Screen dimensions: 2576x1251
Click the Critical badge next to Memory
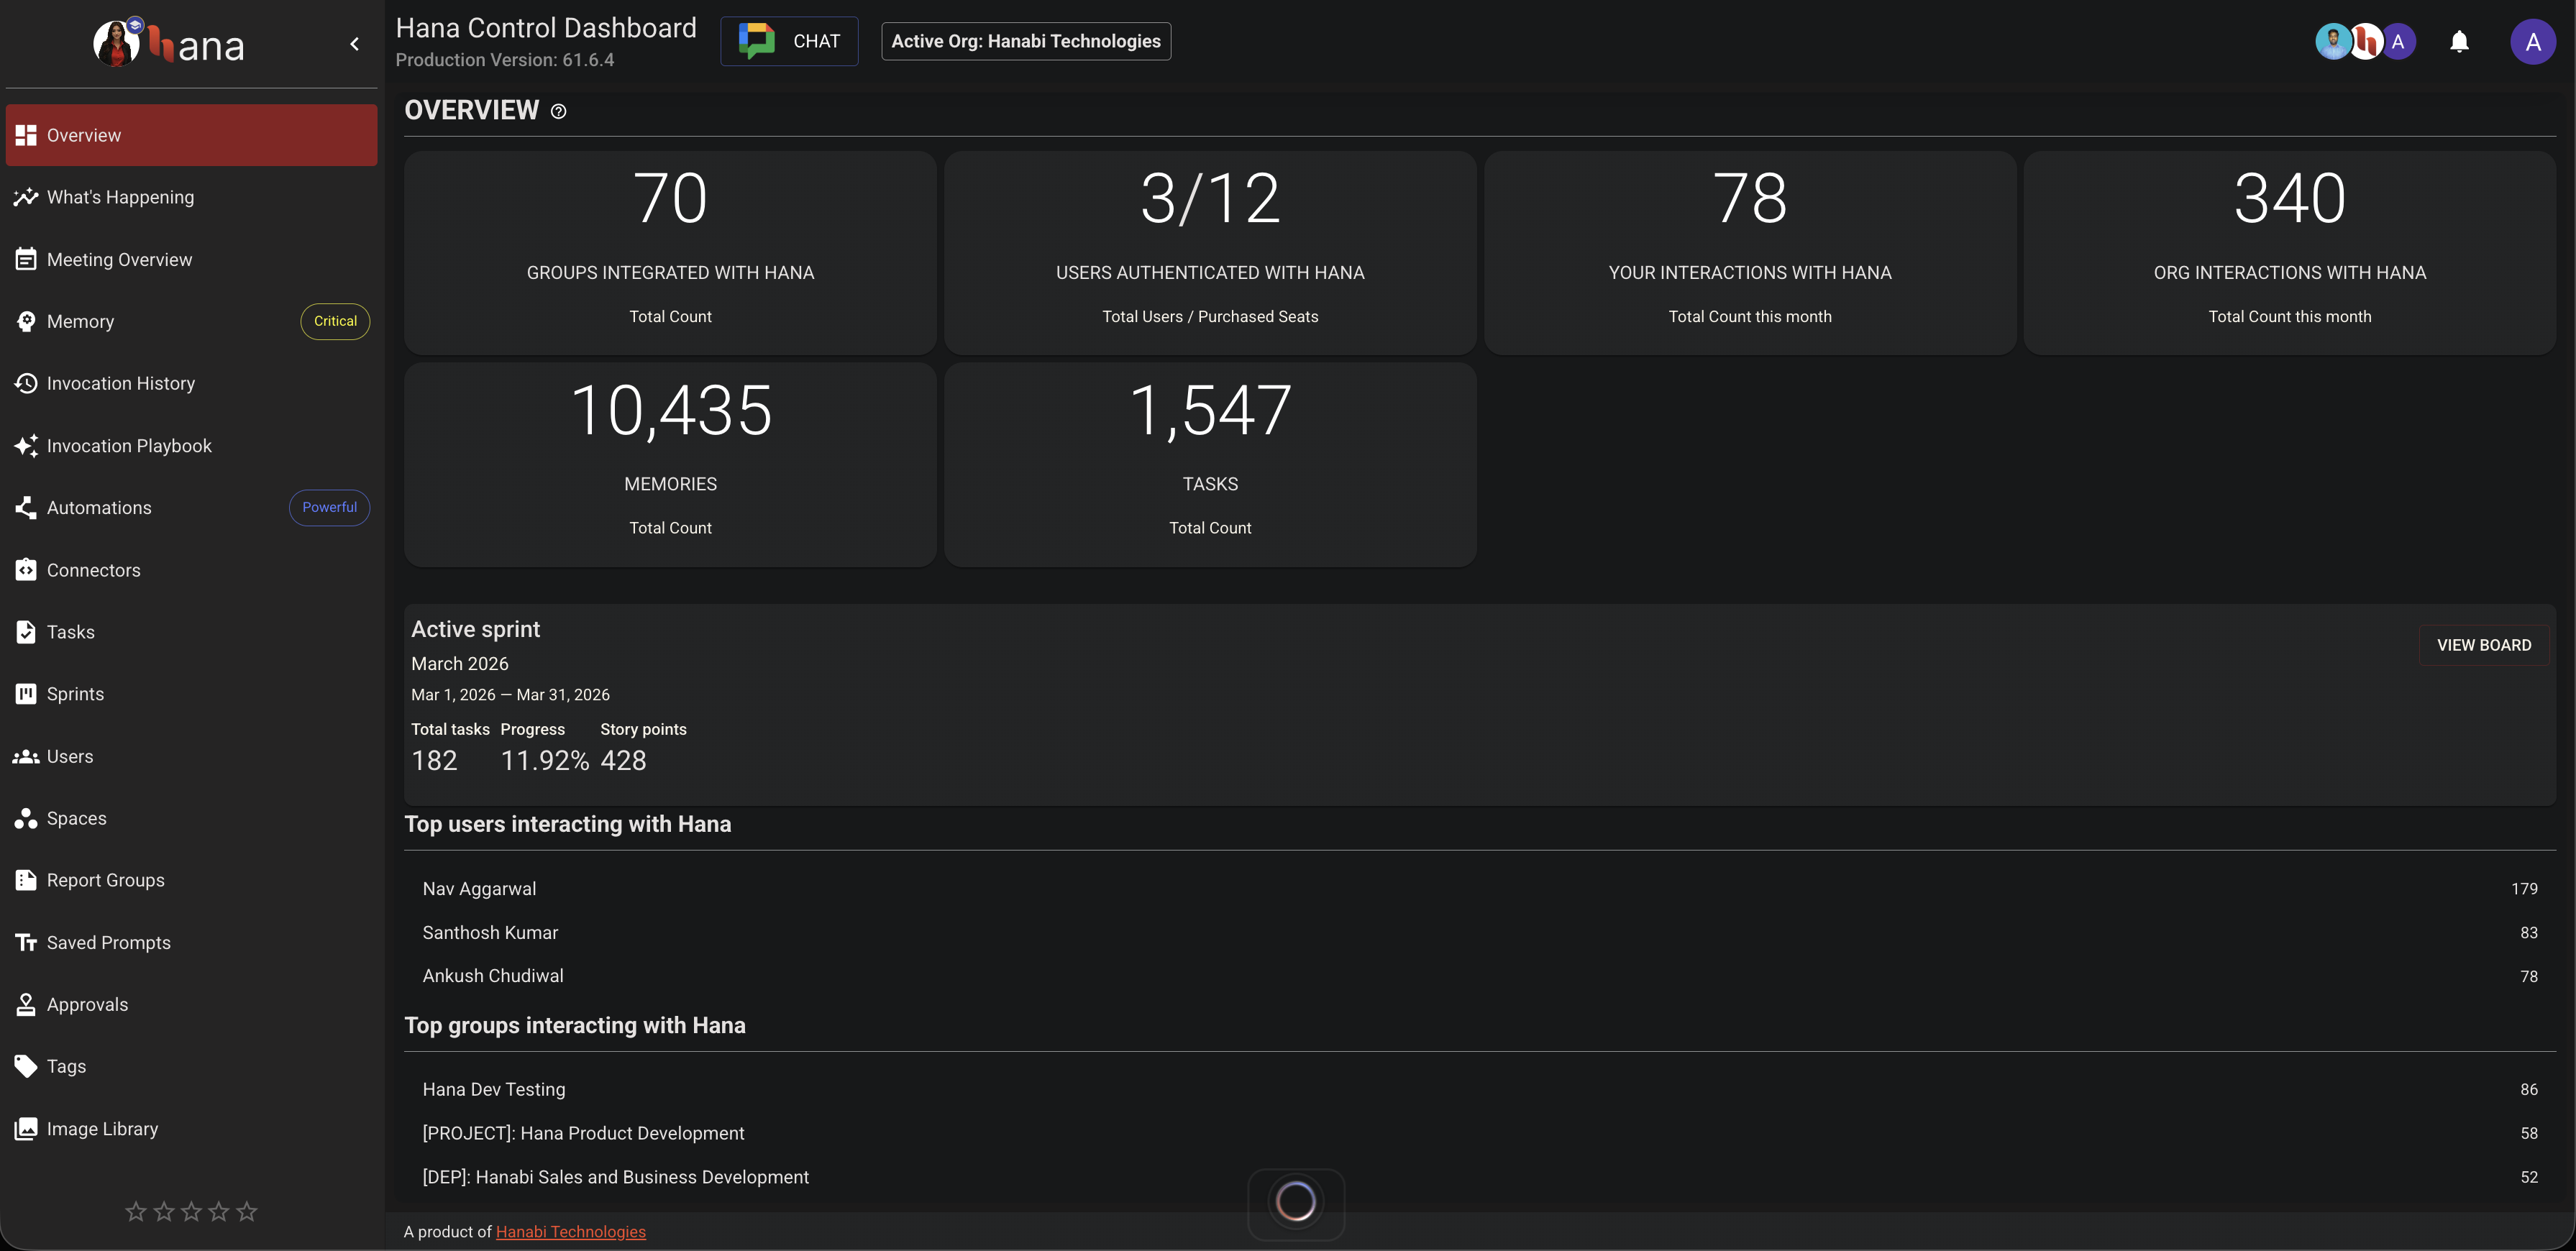(334, 321)
